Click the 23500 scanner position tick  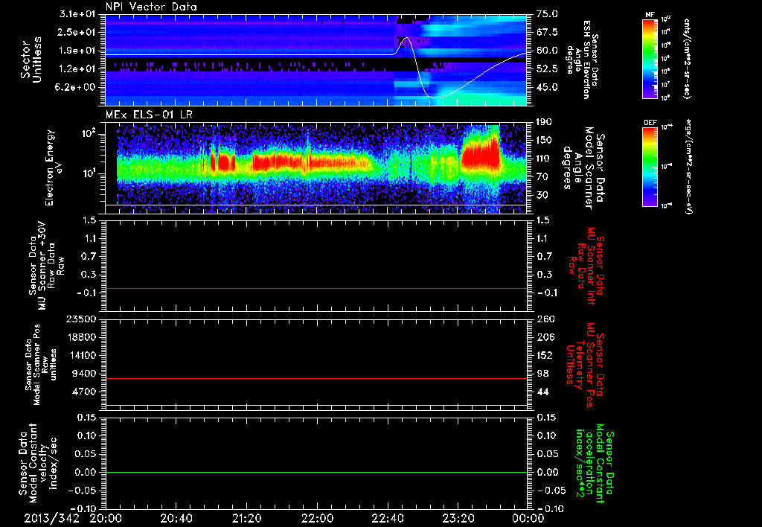pyautogui.click(x=81, y=319)
